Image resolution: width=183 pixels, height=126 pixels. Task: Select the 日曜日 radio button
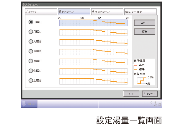31,22
